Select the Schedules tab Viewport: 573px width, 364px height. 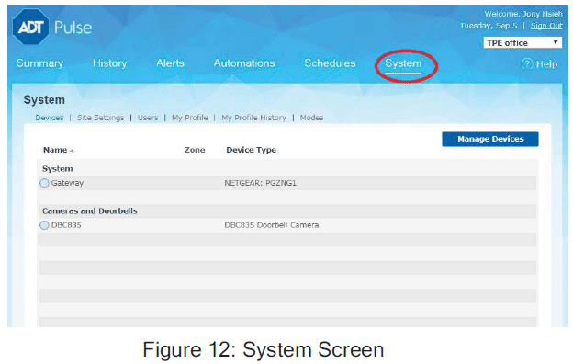pos(330,63)
